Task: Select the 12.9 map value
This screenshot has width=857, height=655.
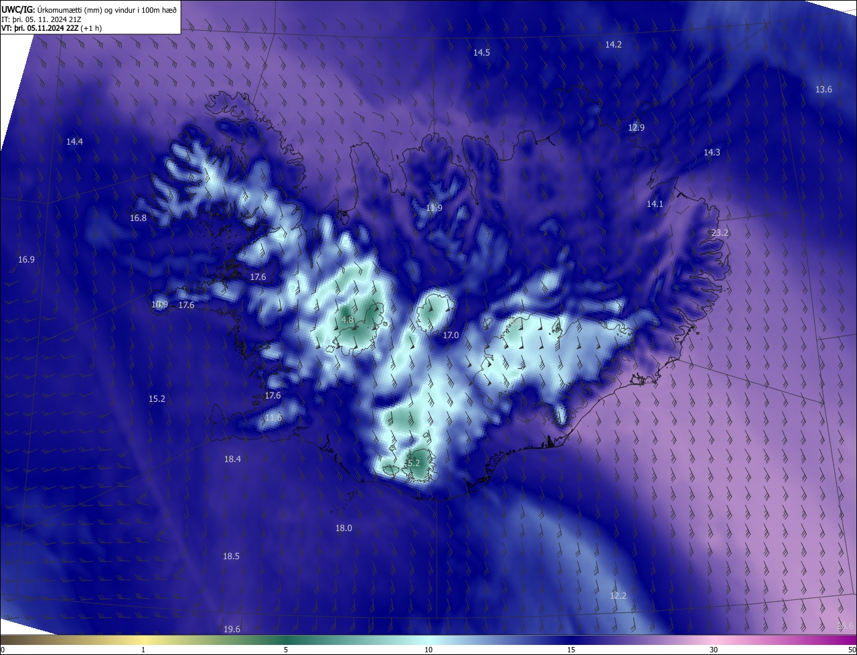Action: point(636,127)
